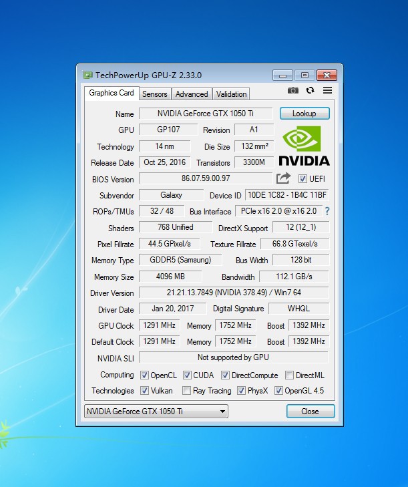
Task: Click Bandwidth value 112.1 GB/s
Action: [x=294, y=277]
